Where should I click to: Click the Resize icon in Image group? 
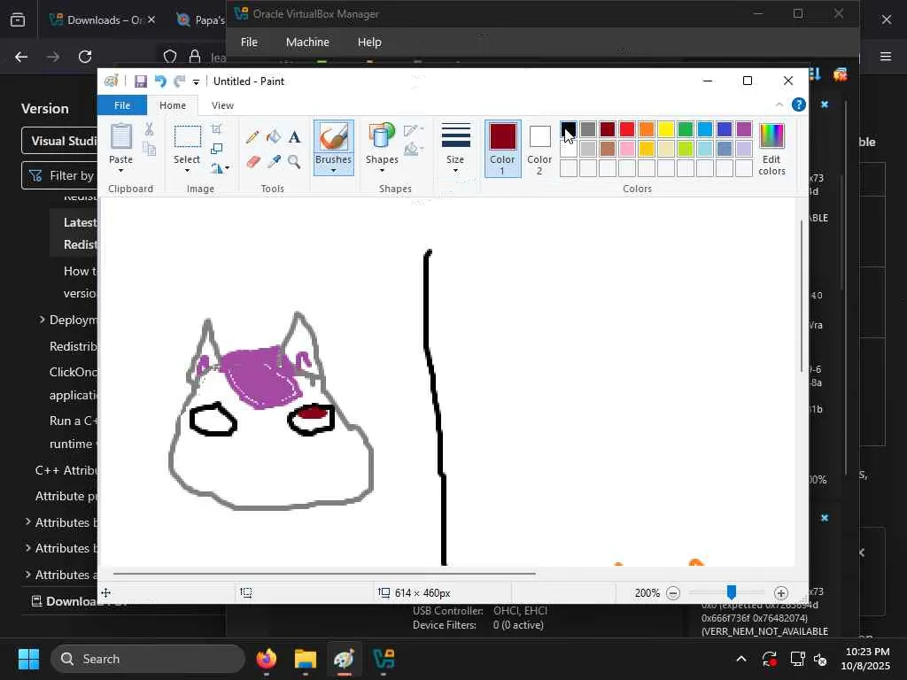(216, 149)
